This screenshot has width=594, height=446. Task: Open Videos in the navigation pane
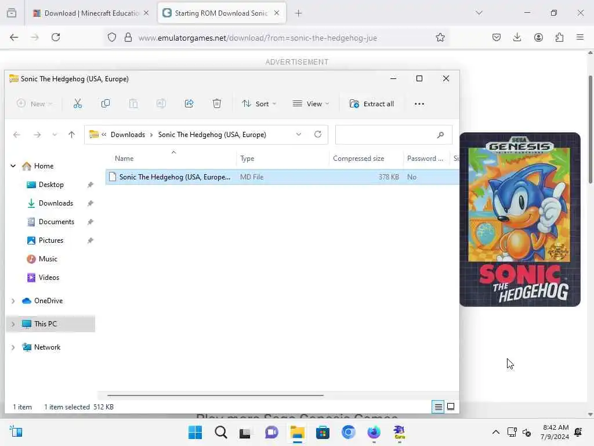point(49,278)
